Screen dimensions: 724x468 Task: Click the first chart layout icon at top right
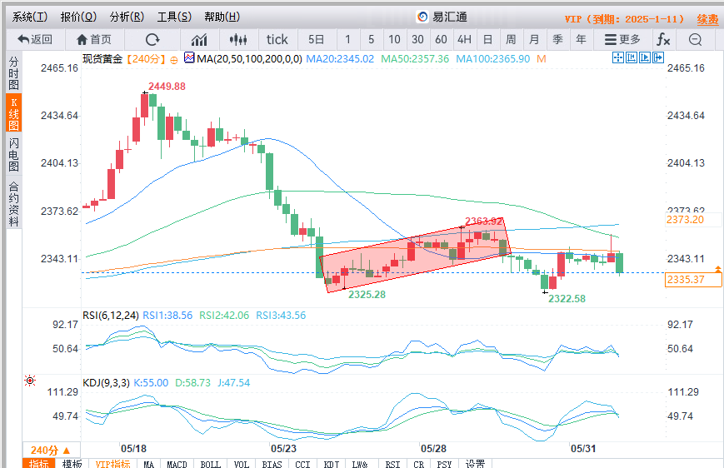click(x=618, y=57)
